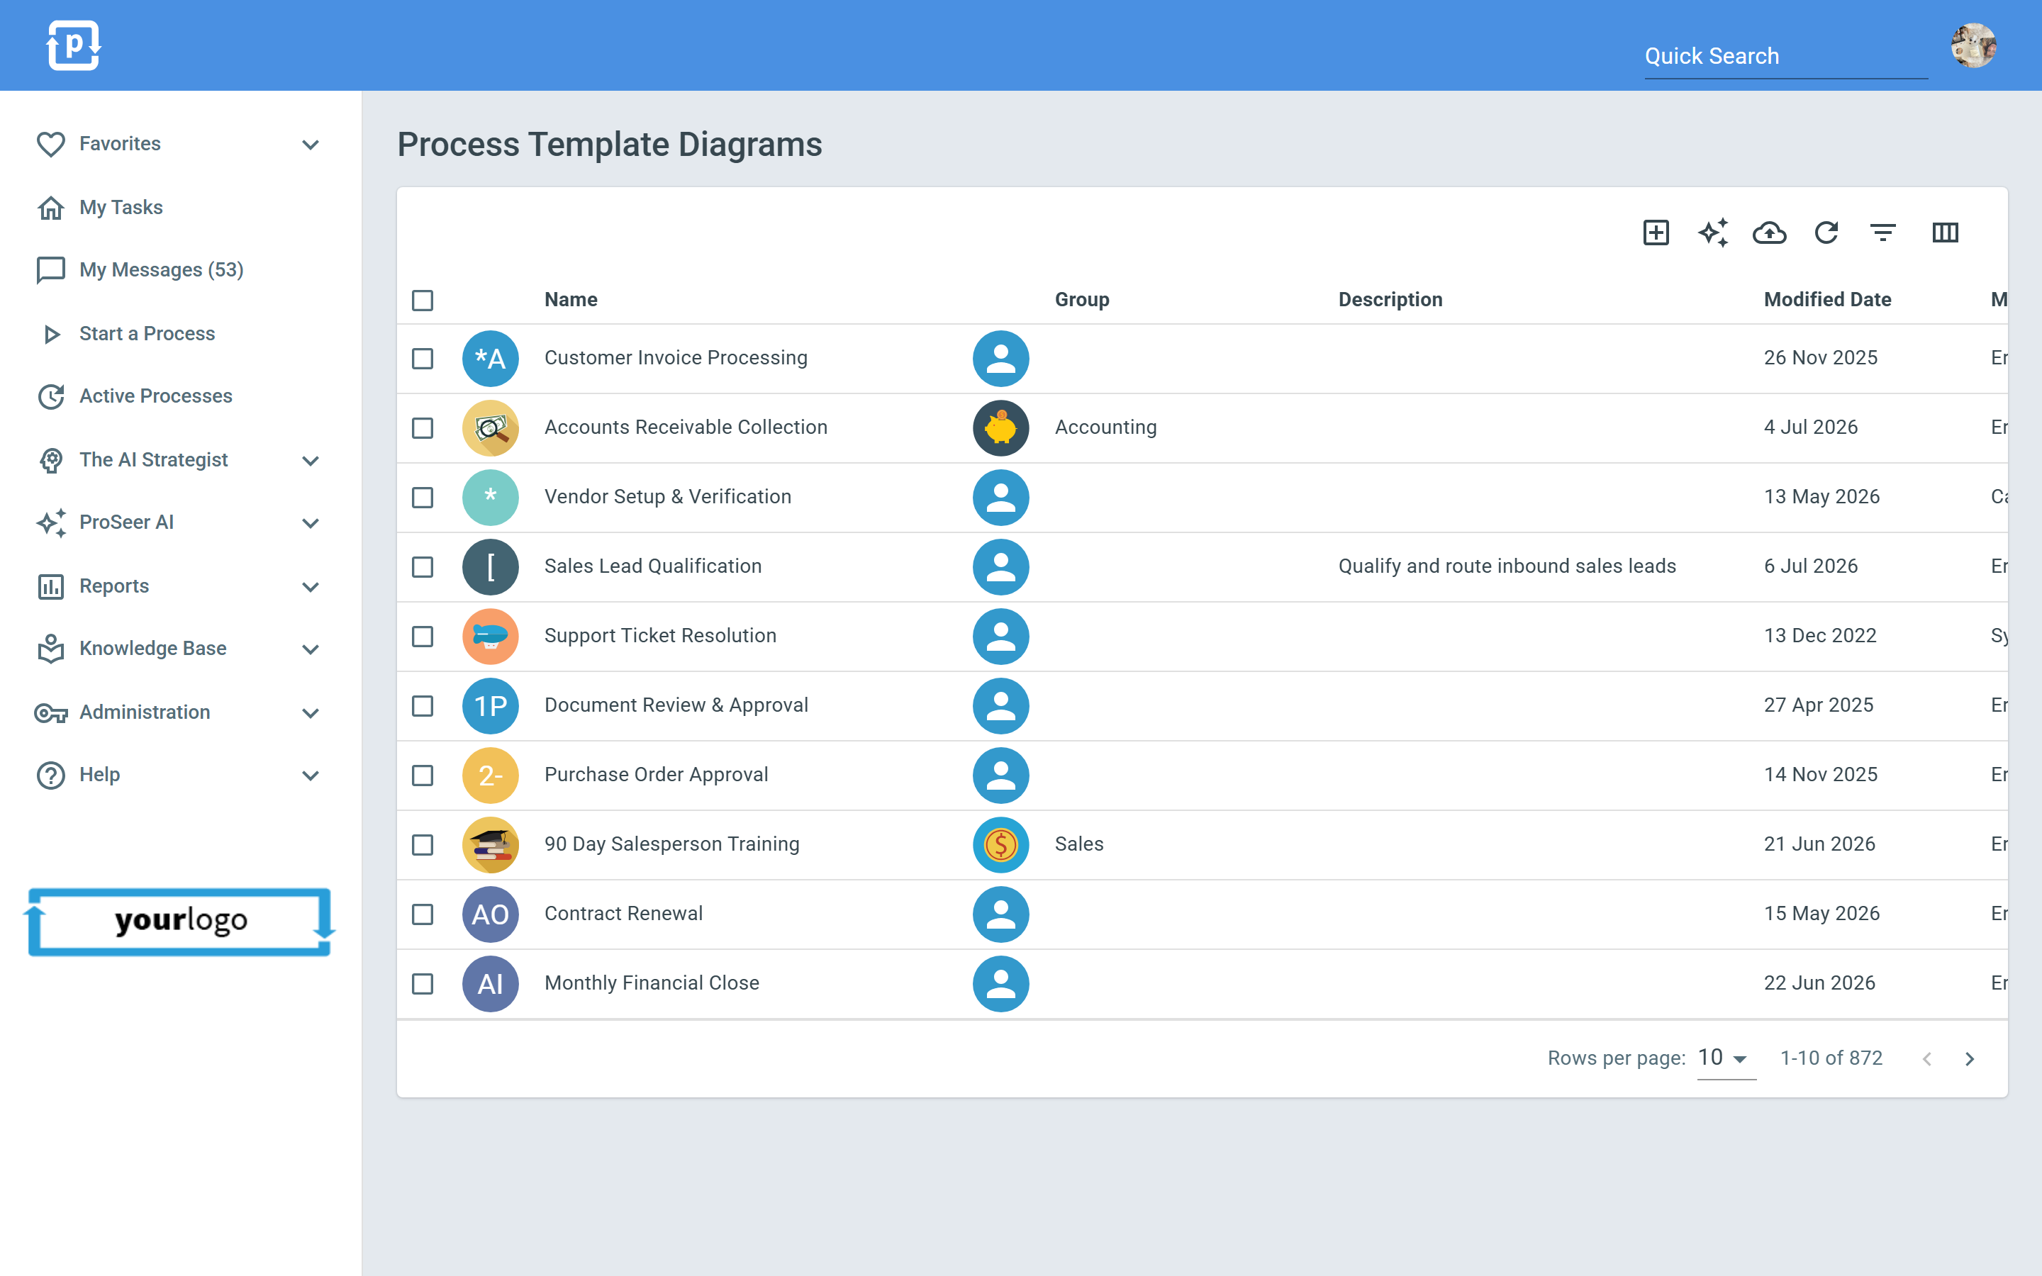Image resolution: width=2042 pixels, height=1276 pixels.
Task: Expand the Knowledge Base chevron
Action: [x=311, y=649]
